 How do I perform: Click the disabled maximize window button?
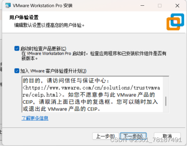[160, 6]
